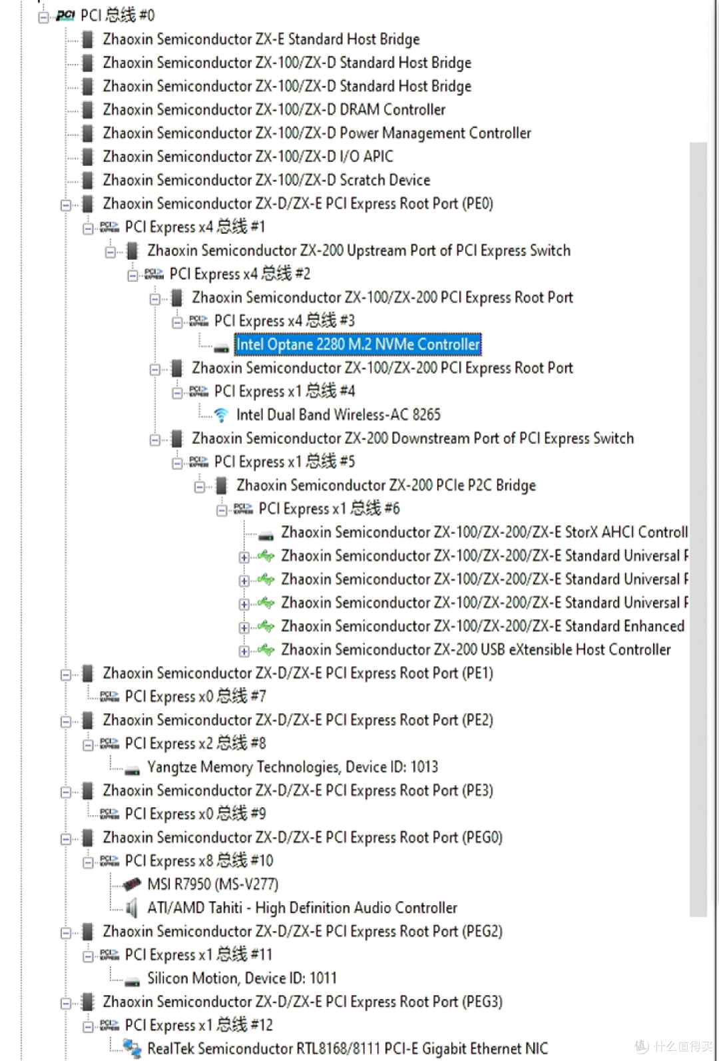Select PCI Express x1 bus #6 row
Viewport: 719px width, 1061px height.
click(330, 509)
